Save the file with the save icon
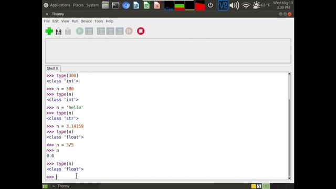The height and width of the screenshot is (189, 336). click(68, 31)
